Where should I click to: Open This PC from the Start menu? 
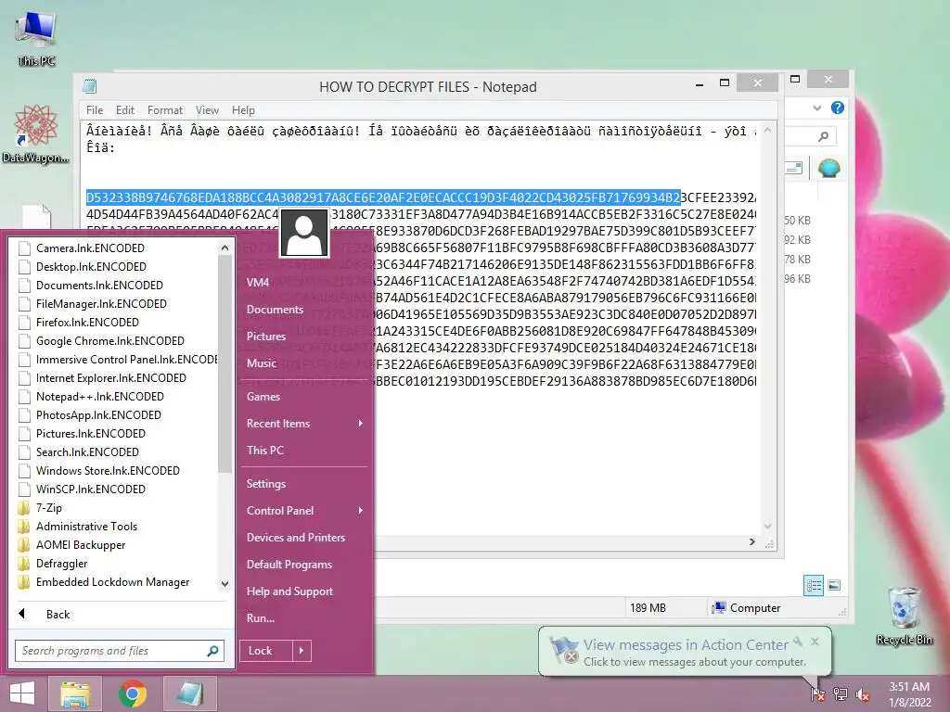pos(264,450)
